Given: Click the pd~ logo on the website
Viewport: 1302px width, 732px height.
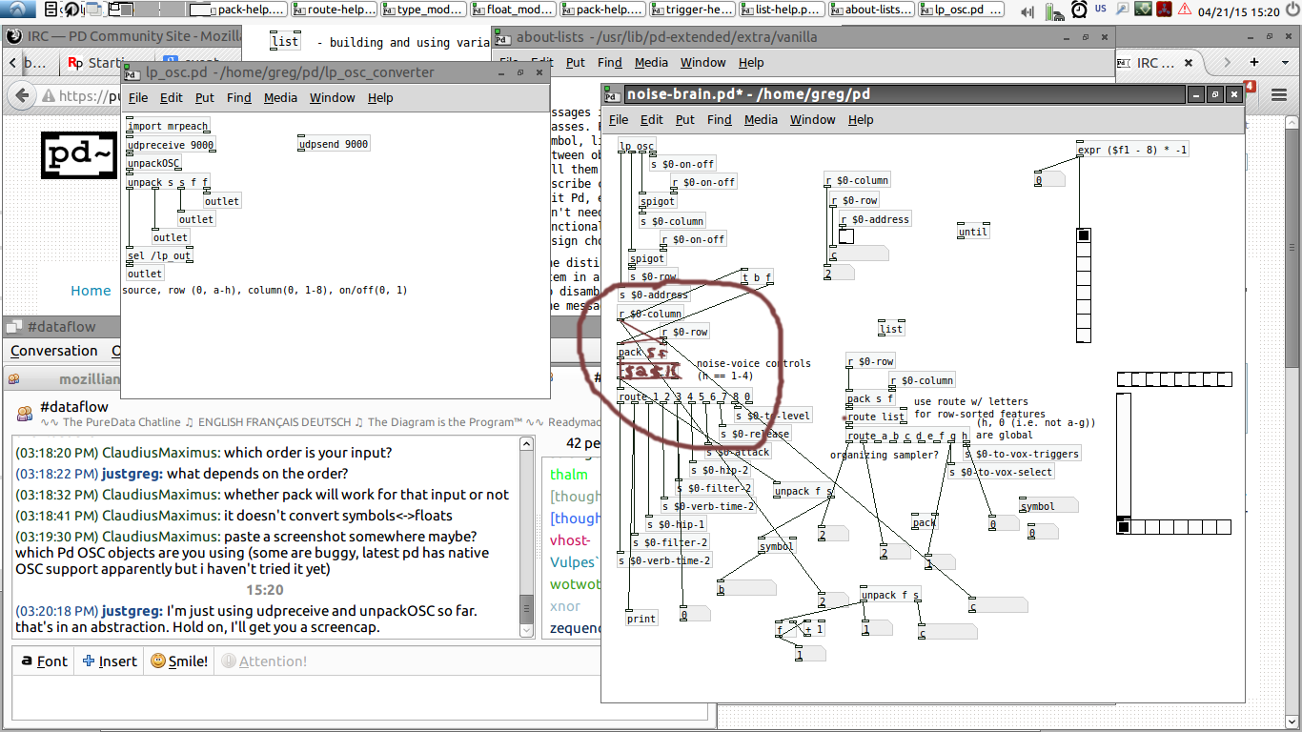Looking at the screenshot, I should [x=81, y=153].
